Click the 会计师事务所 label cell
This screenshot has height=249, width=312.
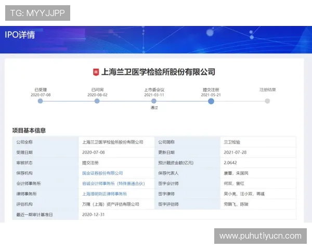click(x=46, y=184)
